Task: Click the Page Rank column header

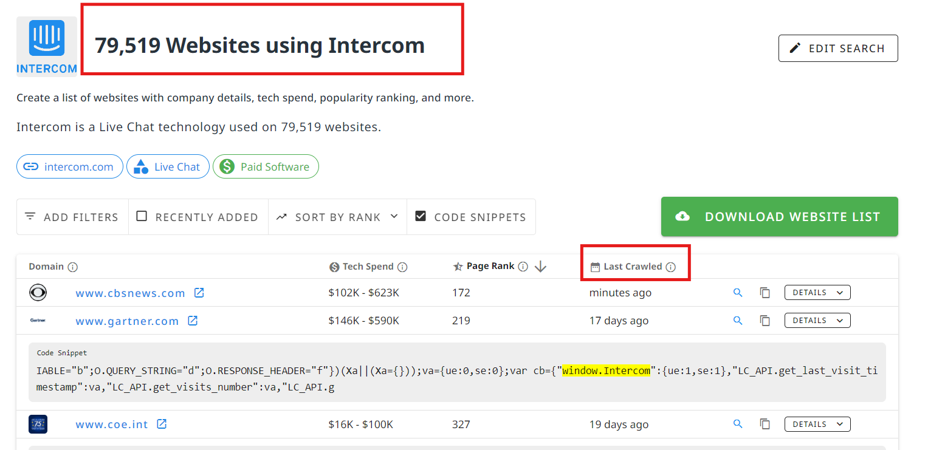Action: coord(491,267)
